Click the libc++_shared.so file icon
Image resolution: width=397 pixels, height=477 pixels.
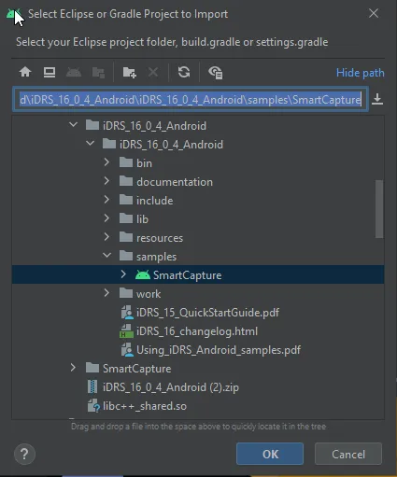click(93, 406)
